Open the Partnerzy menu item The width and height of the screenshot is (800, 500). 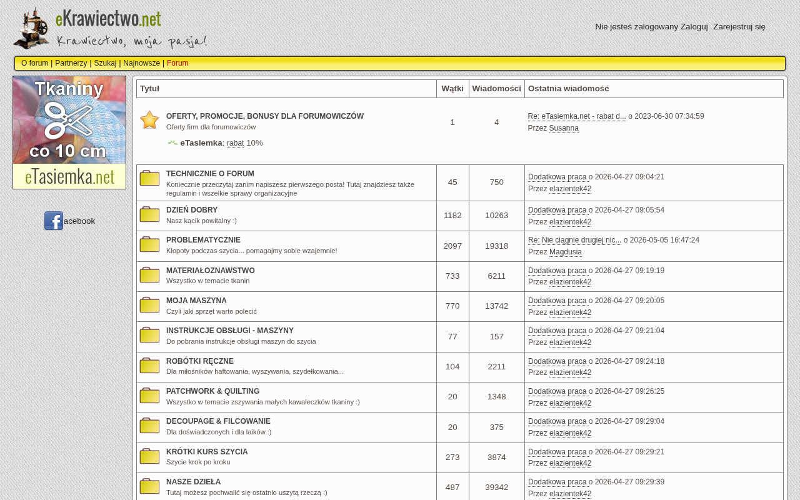(71, 63)
